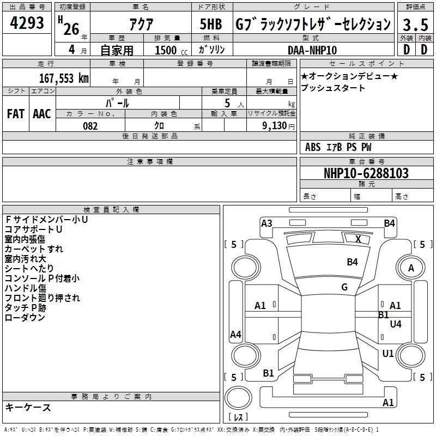Click the displacement 1500 cc value
This screenshot has width=436, height=436.
[171, 50]
